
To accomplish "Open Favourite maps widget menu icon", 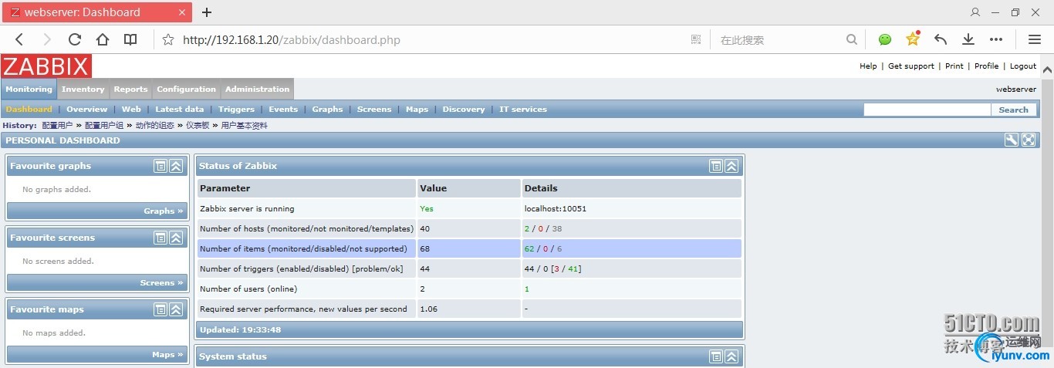I will [160, 309].
